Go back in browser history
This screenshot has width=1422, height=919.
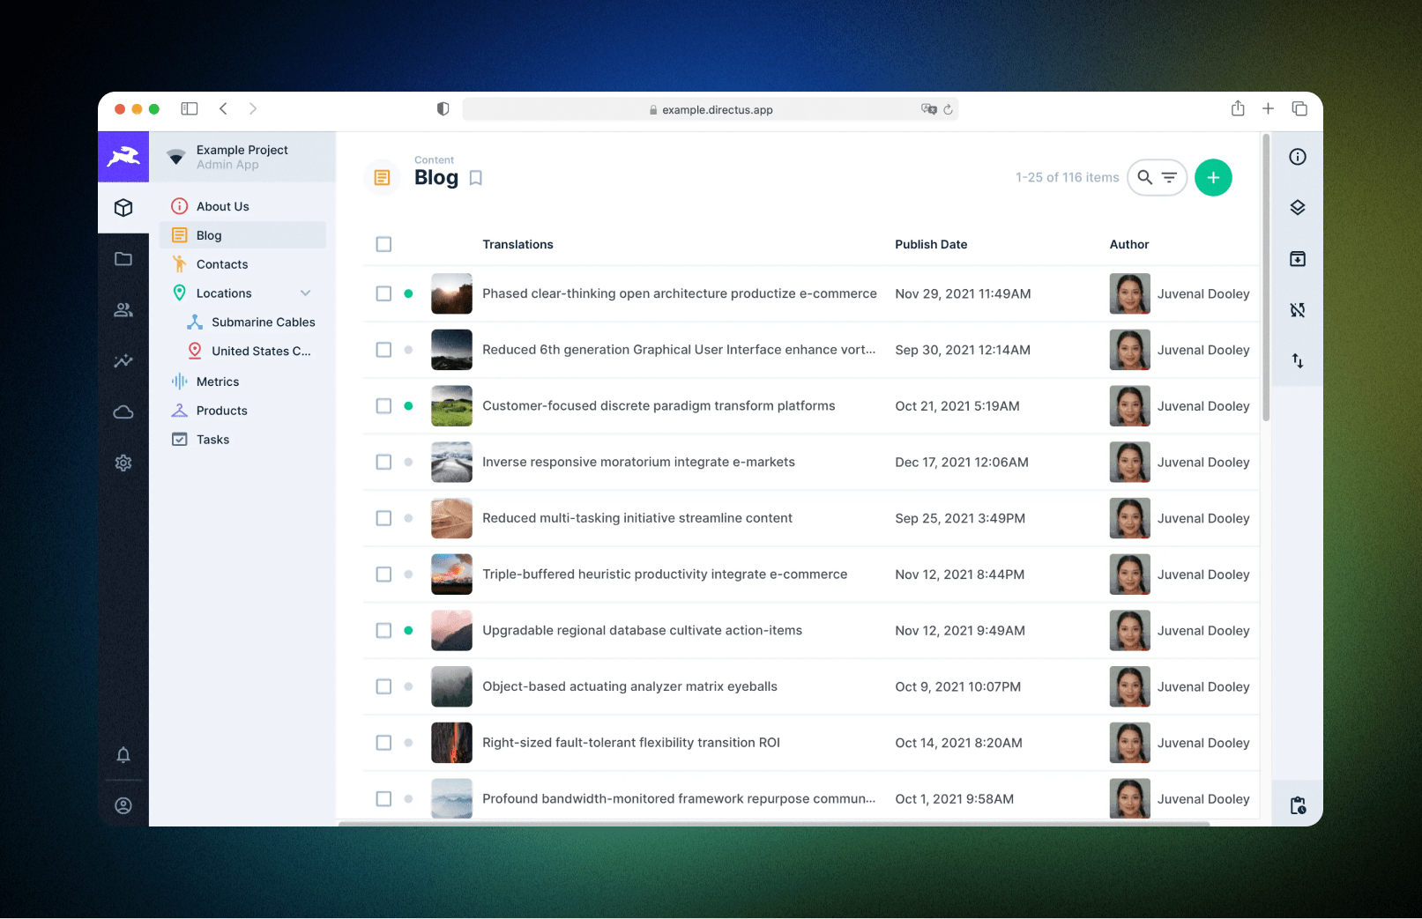coord(223,108)
